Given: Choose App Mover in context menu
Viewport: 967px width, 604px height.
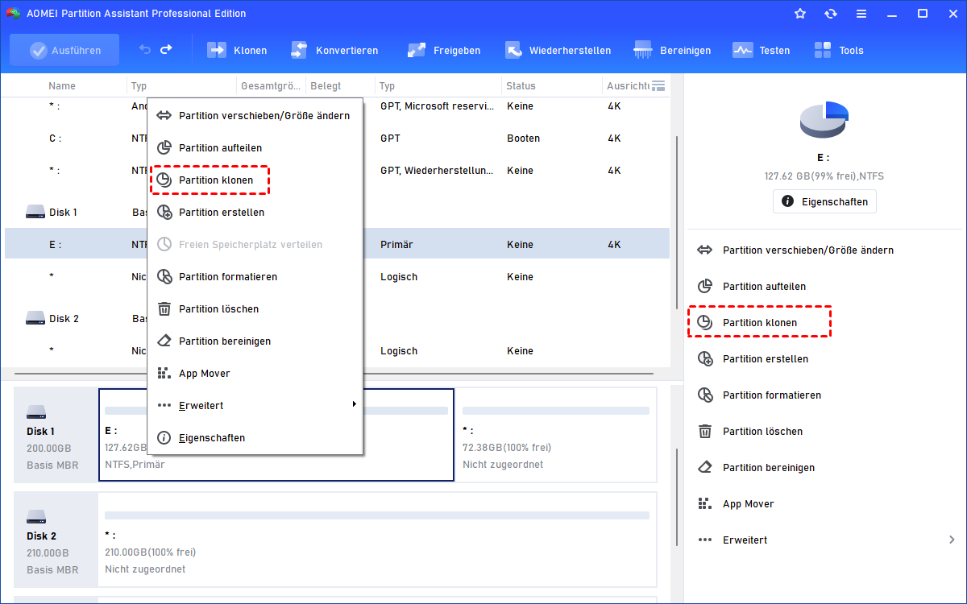Looking at the screenshot, I should click(255, 374).
